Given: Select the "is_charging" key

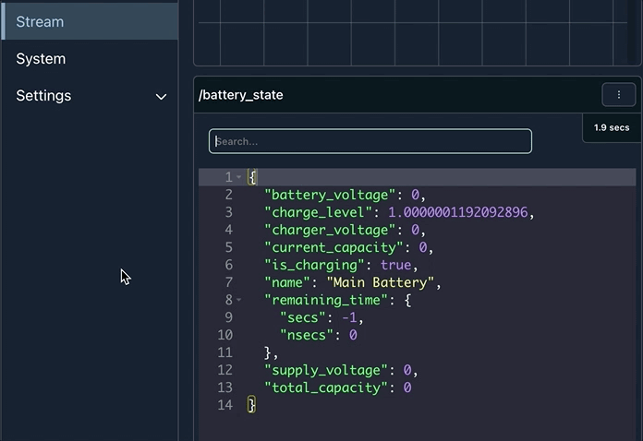Looking at the screenshot, I should click(314, 266).
